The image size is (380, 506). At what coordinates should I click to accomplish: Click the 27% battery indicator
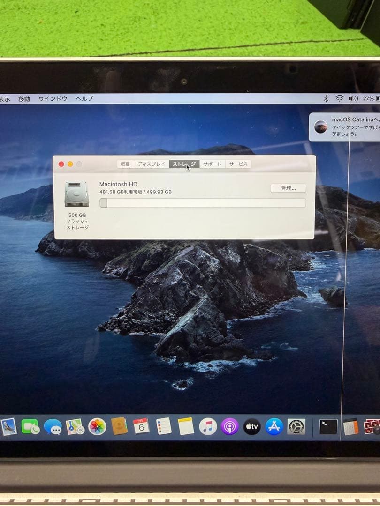click(x=371, y=98)
